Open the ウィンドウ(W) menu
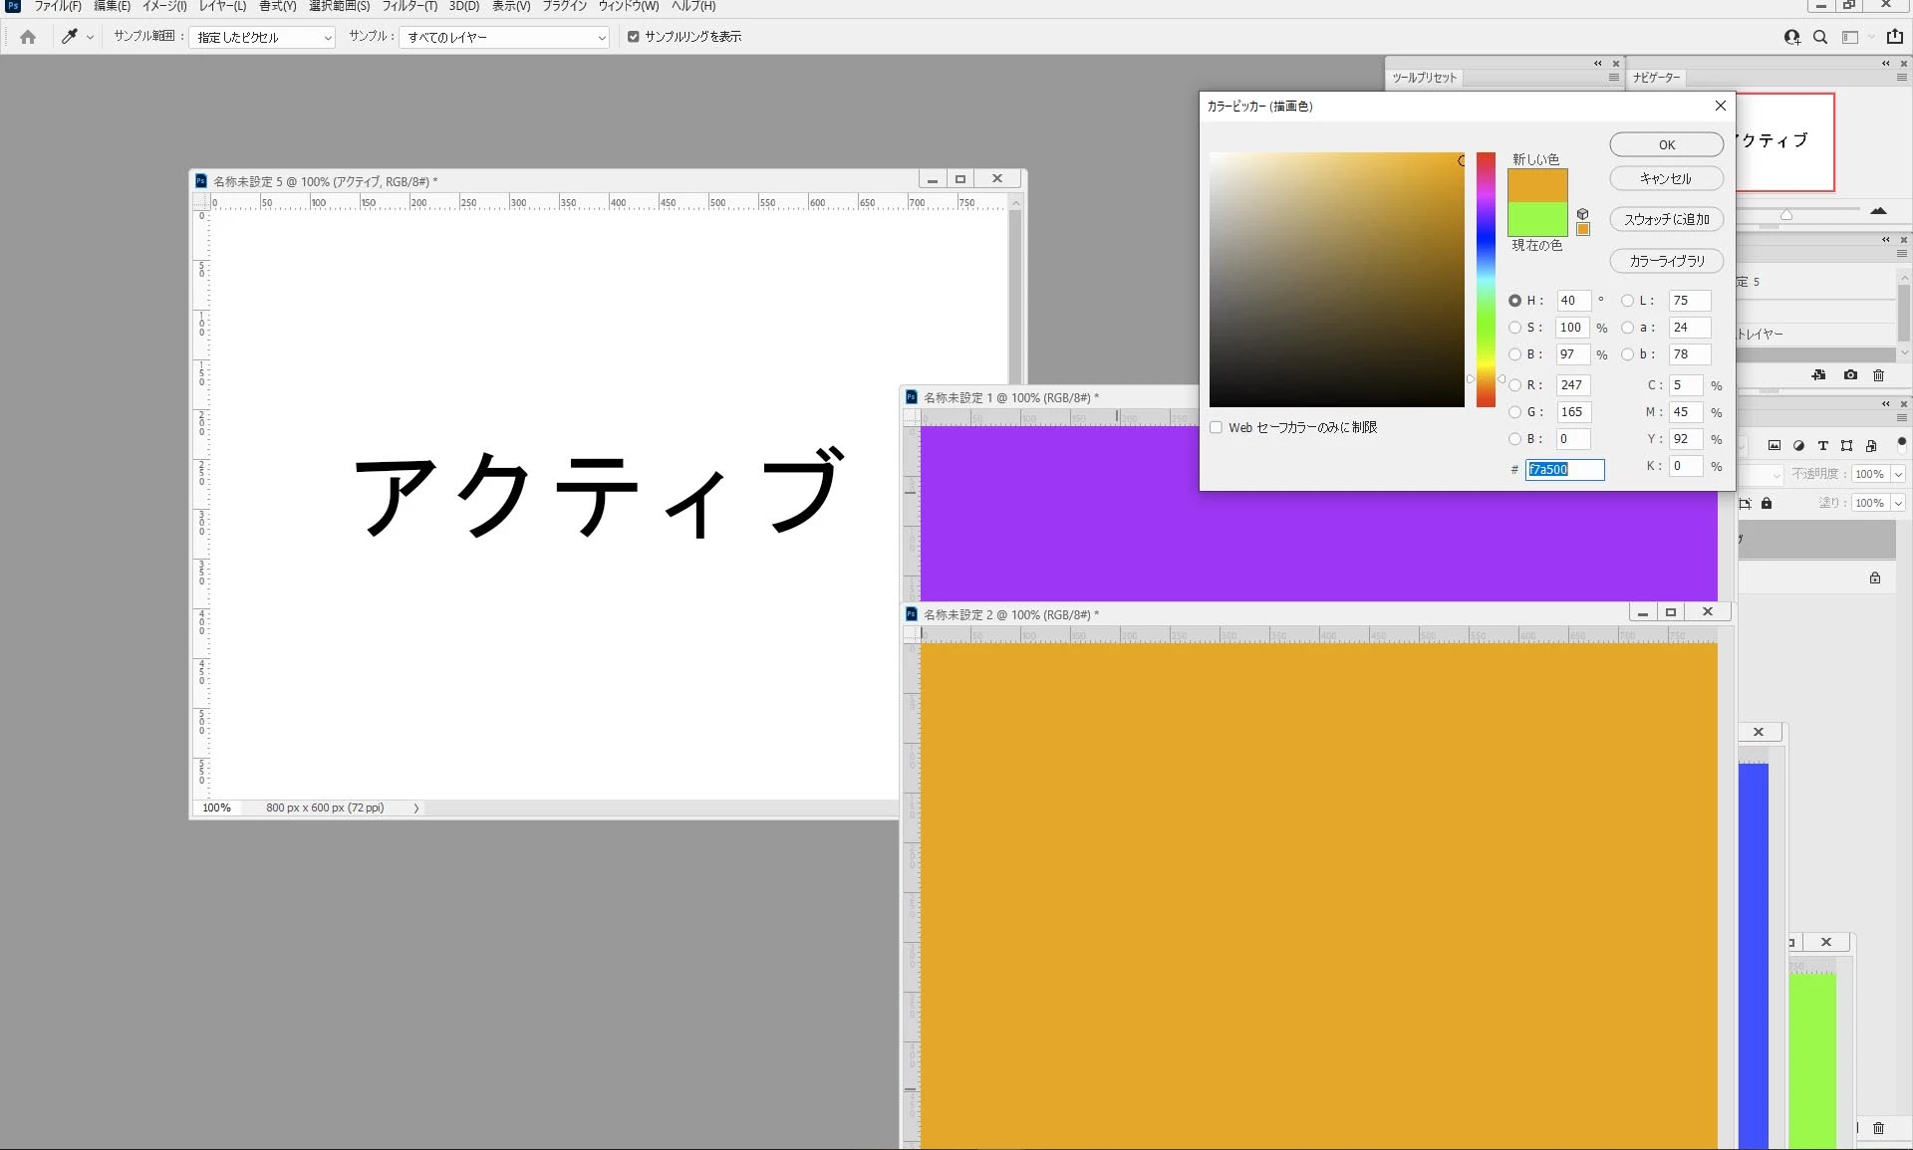This screenshot has height=1150, width=1913. 628,6
